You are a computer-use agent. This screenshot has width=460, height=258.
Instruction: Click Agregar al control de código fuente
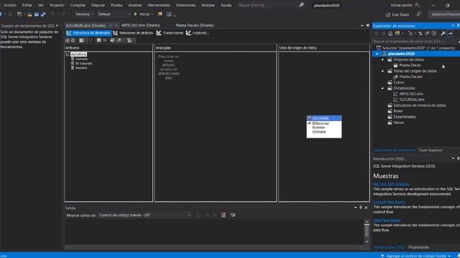416,256
